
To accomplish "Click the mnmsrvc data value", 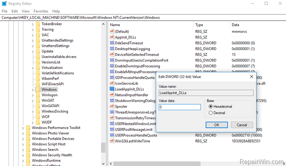I will pyautogui.click(x=239, y=31).
